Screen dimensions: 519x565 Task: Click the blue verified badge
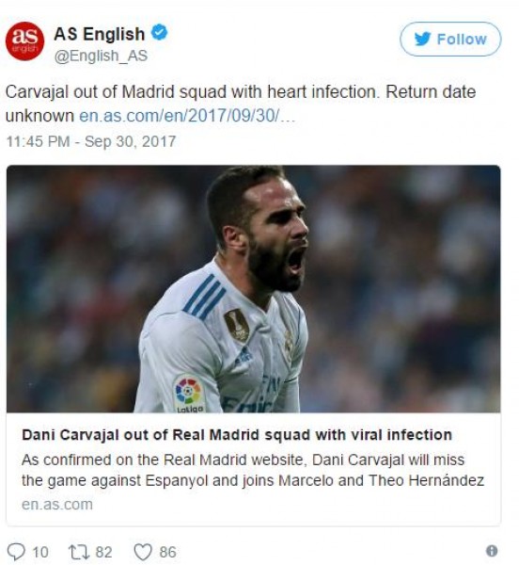159,32
